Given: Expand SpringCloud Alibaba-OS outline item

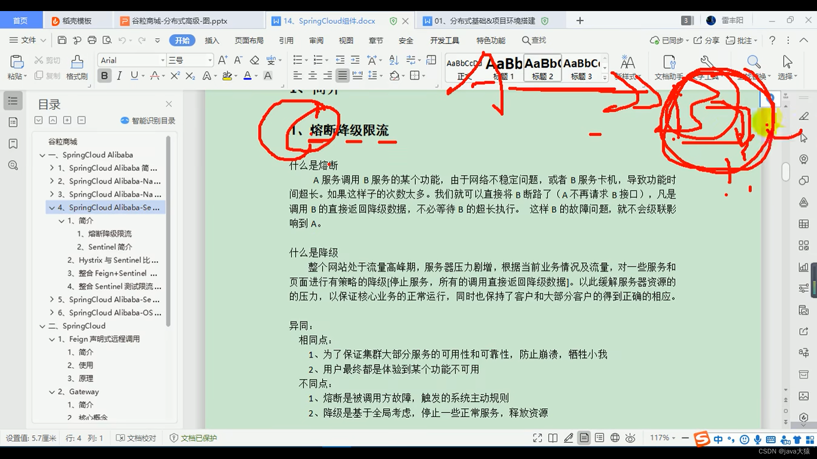Looking at the screenshot, I should pyautogui.click(x=52, y=312).
